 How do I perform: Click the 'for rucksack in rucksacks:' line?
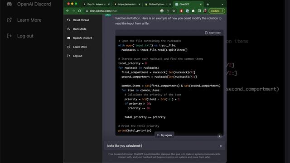(139, 67)
